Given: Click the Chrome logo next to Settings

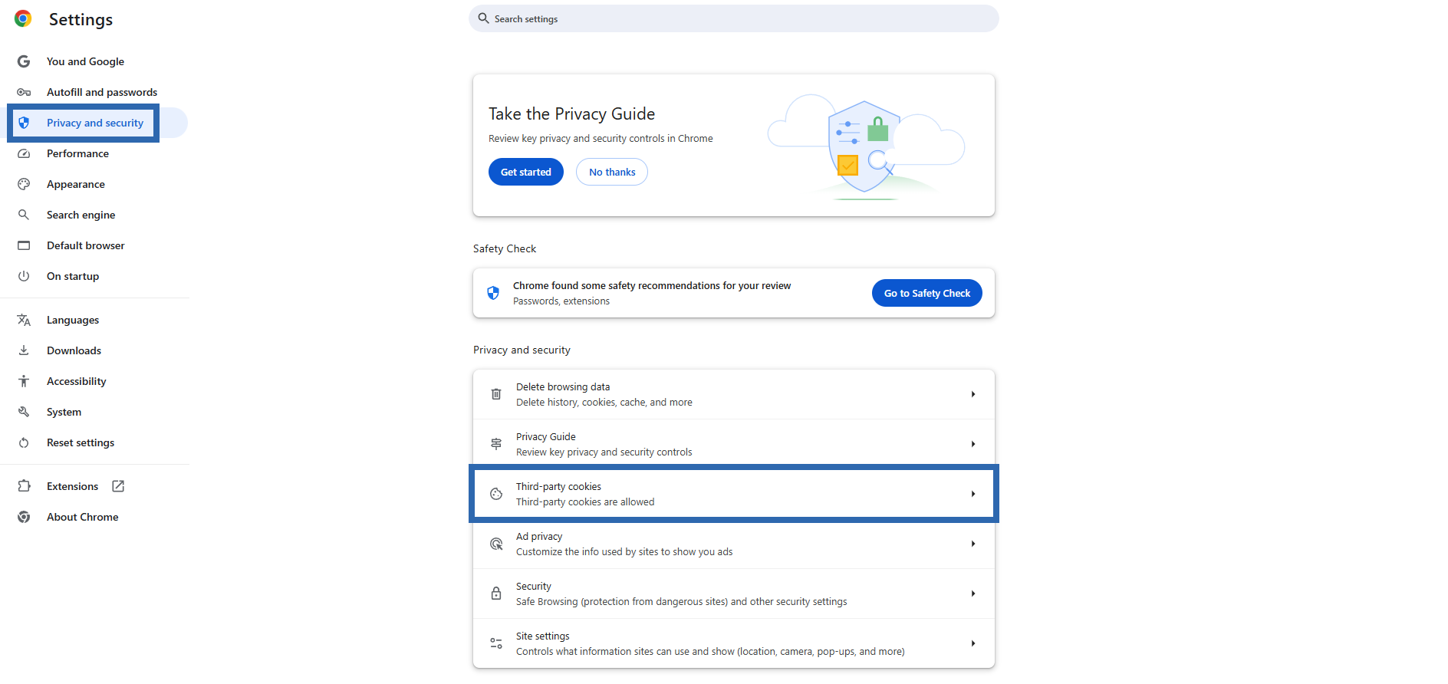Looking at the screenshot, I should pyautogui.click(x=23, y=18).
